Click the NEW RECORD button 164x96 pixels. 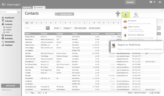tap(10, 86)
